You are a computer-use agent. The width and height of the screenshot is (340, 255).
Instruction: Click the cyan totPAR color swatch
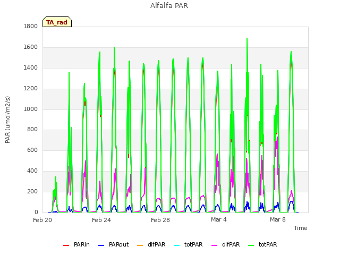pyautogui.click(x=177, y=245)
